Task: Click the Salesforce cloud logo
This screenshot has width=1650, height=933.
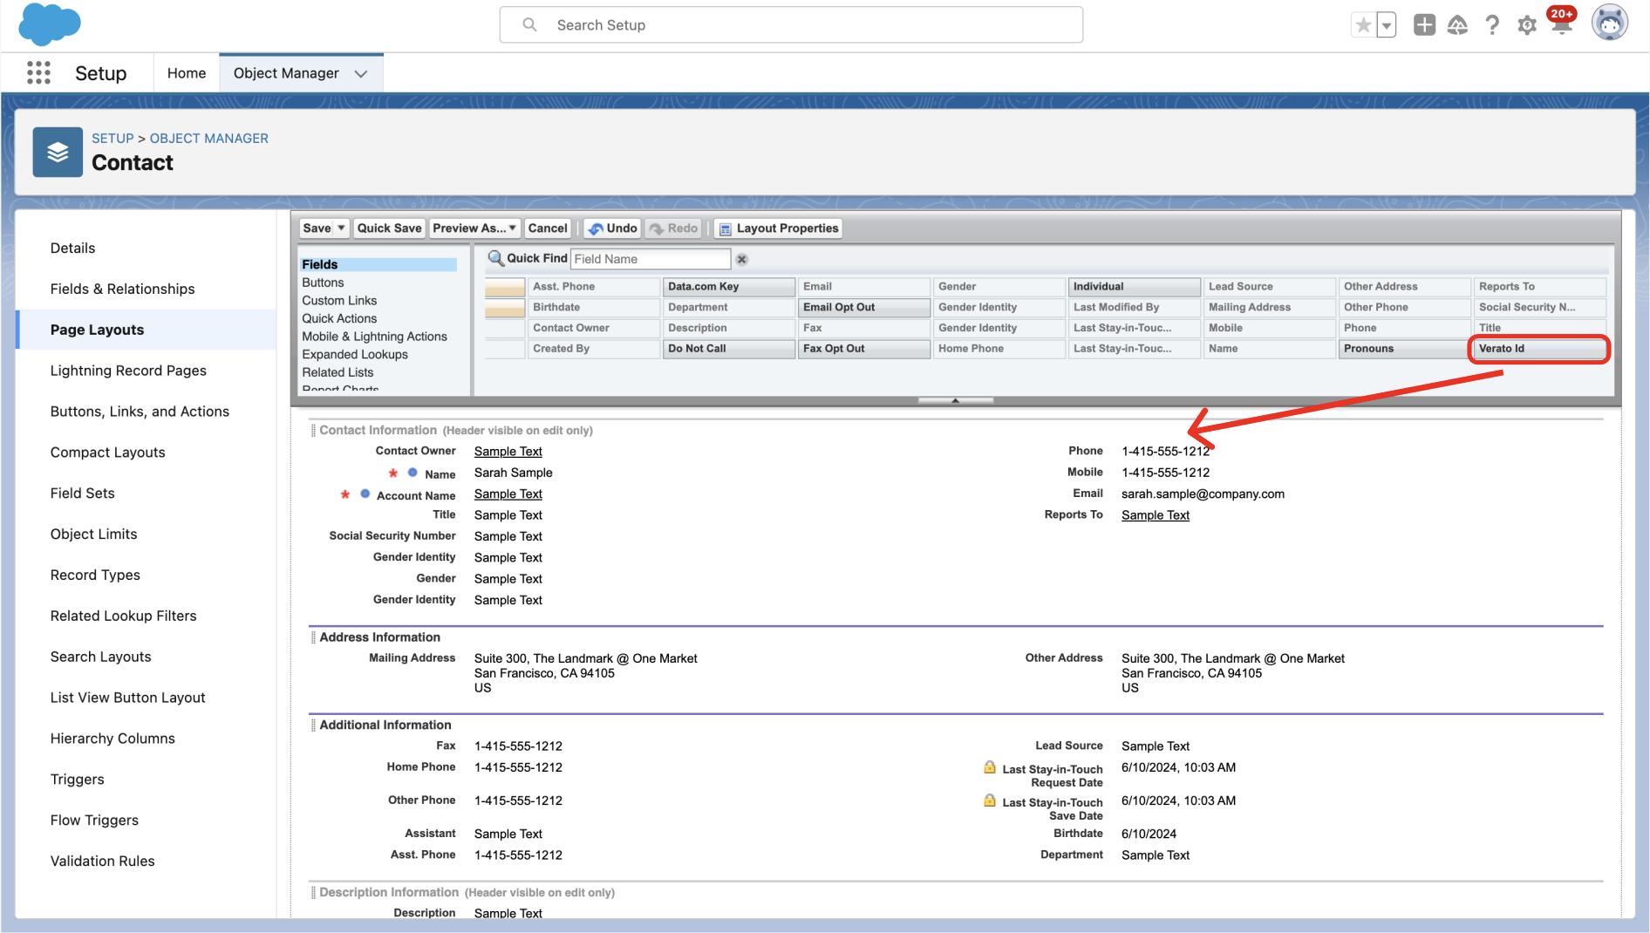Action: point(50,24)
